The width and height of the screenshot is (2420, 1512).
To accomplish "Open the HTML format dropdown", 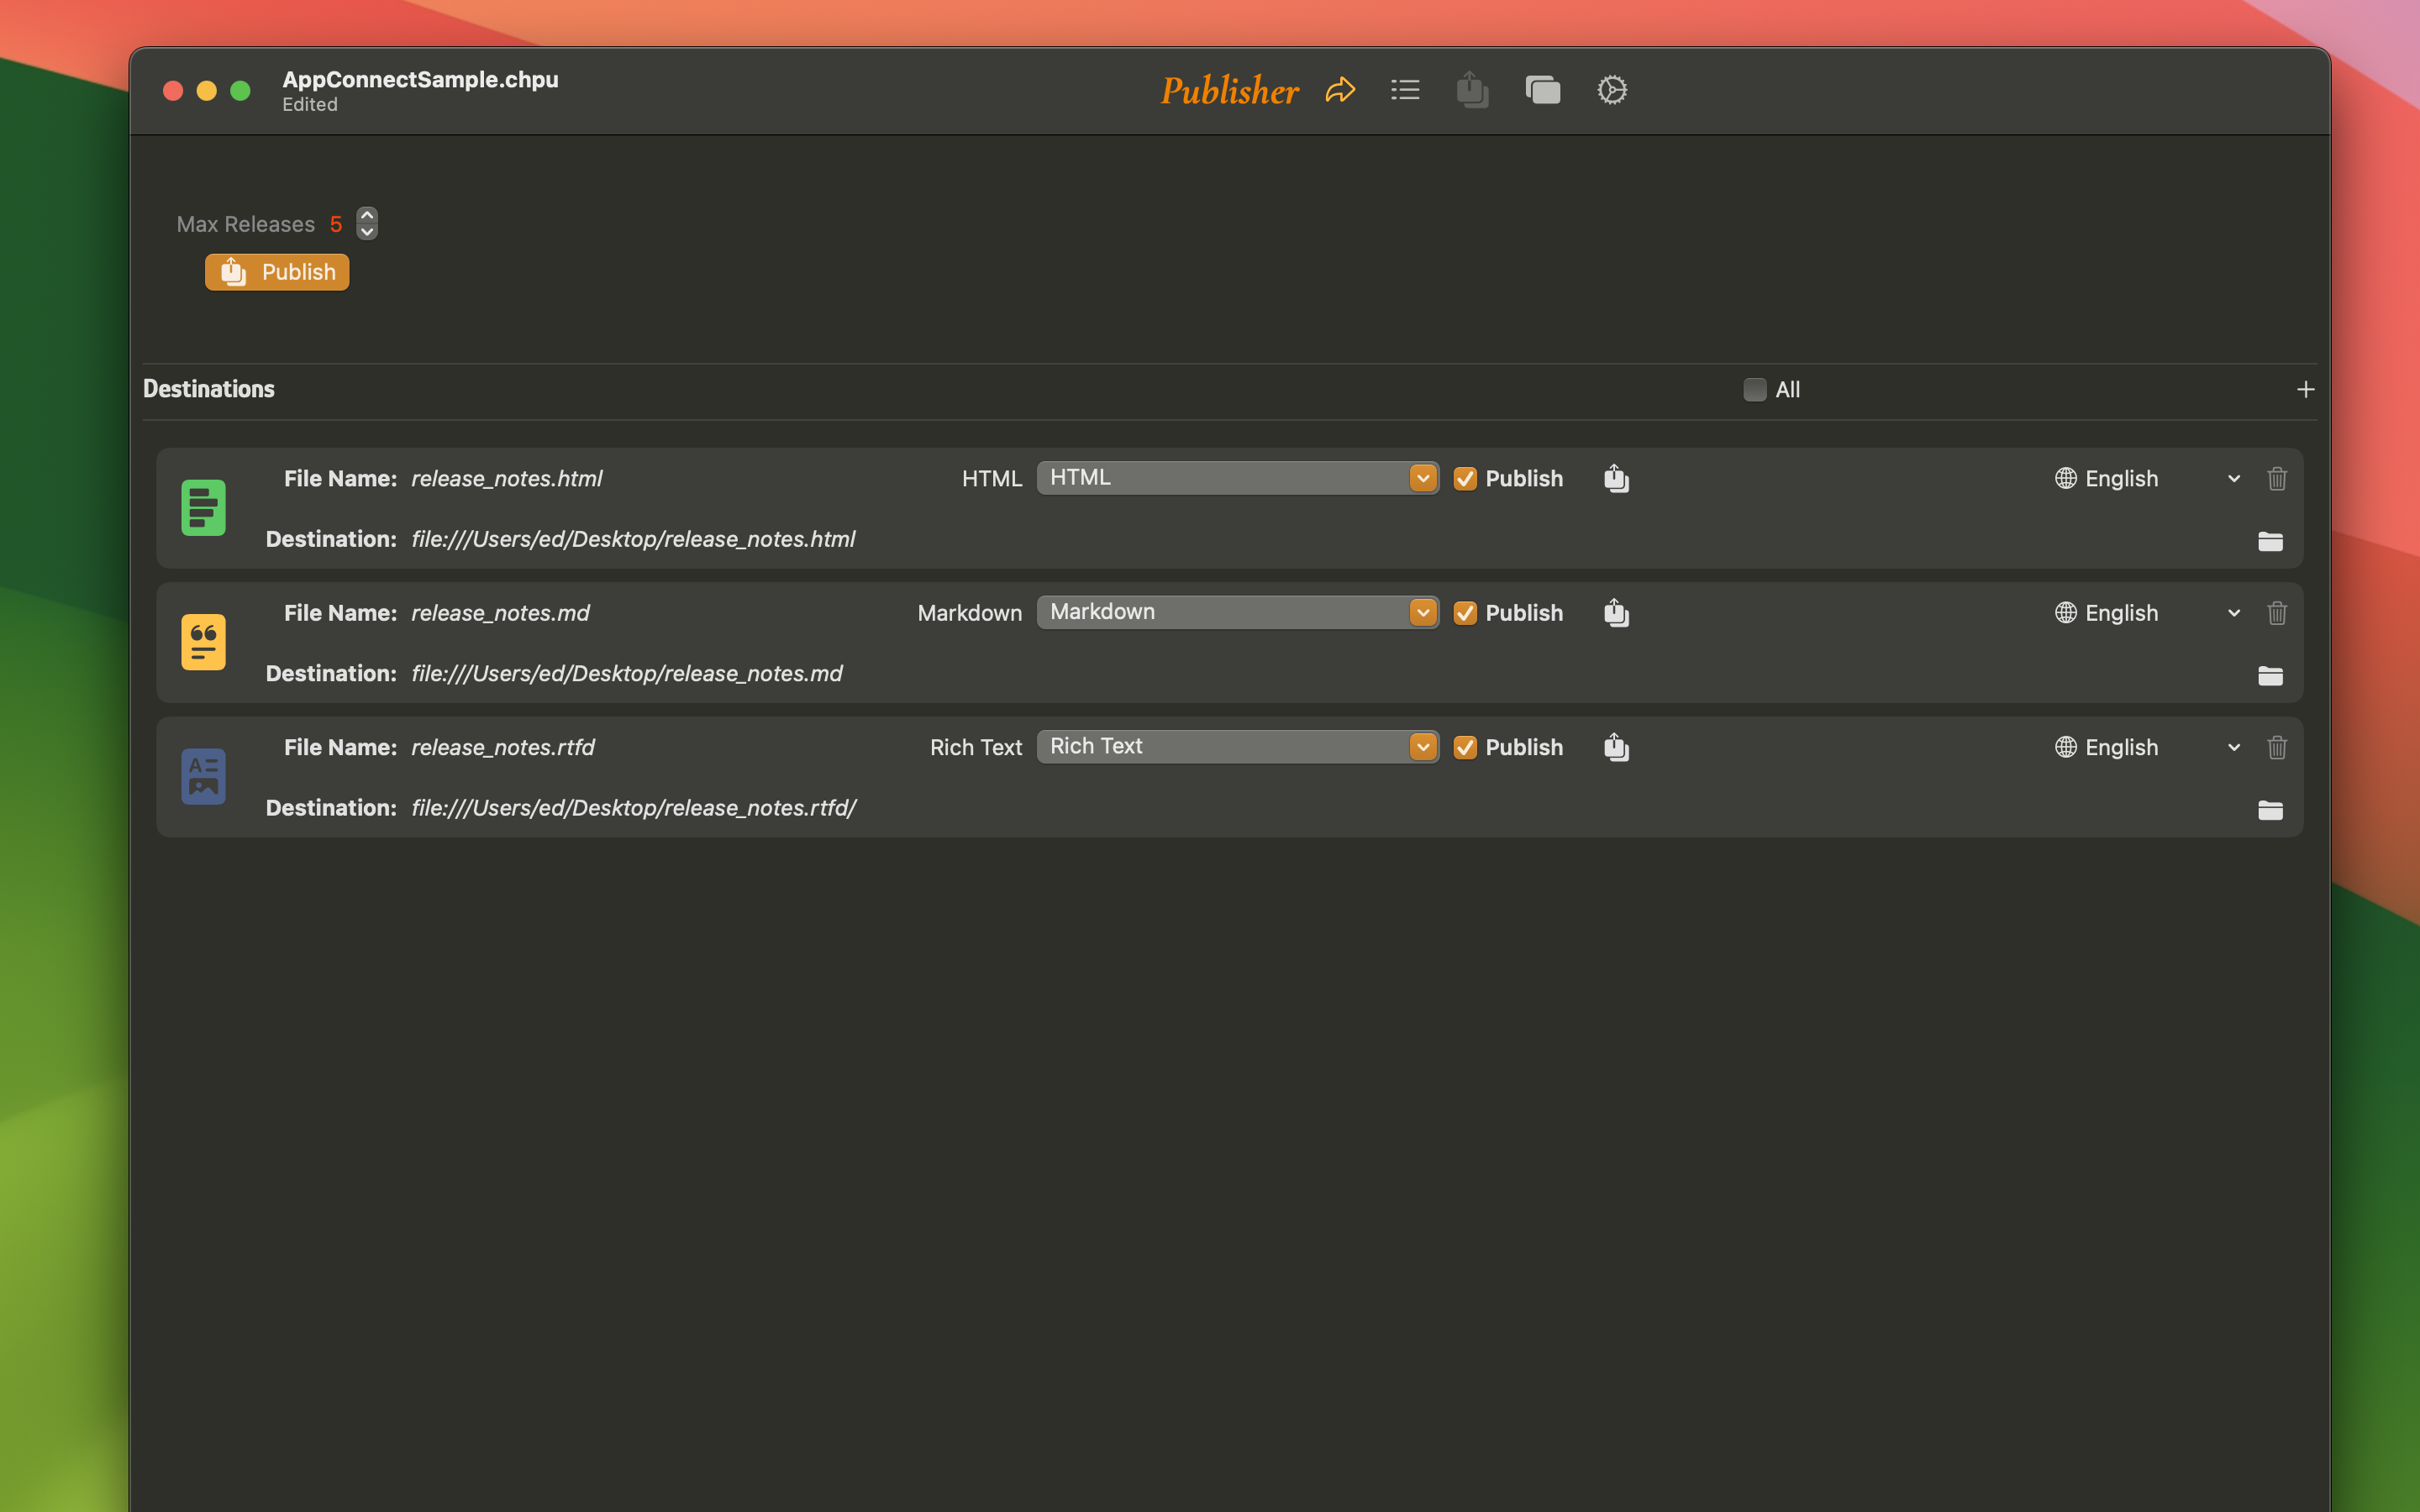I will coord(1237,478).
